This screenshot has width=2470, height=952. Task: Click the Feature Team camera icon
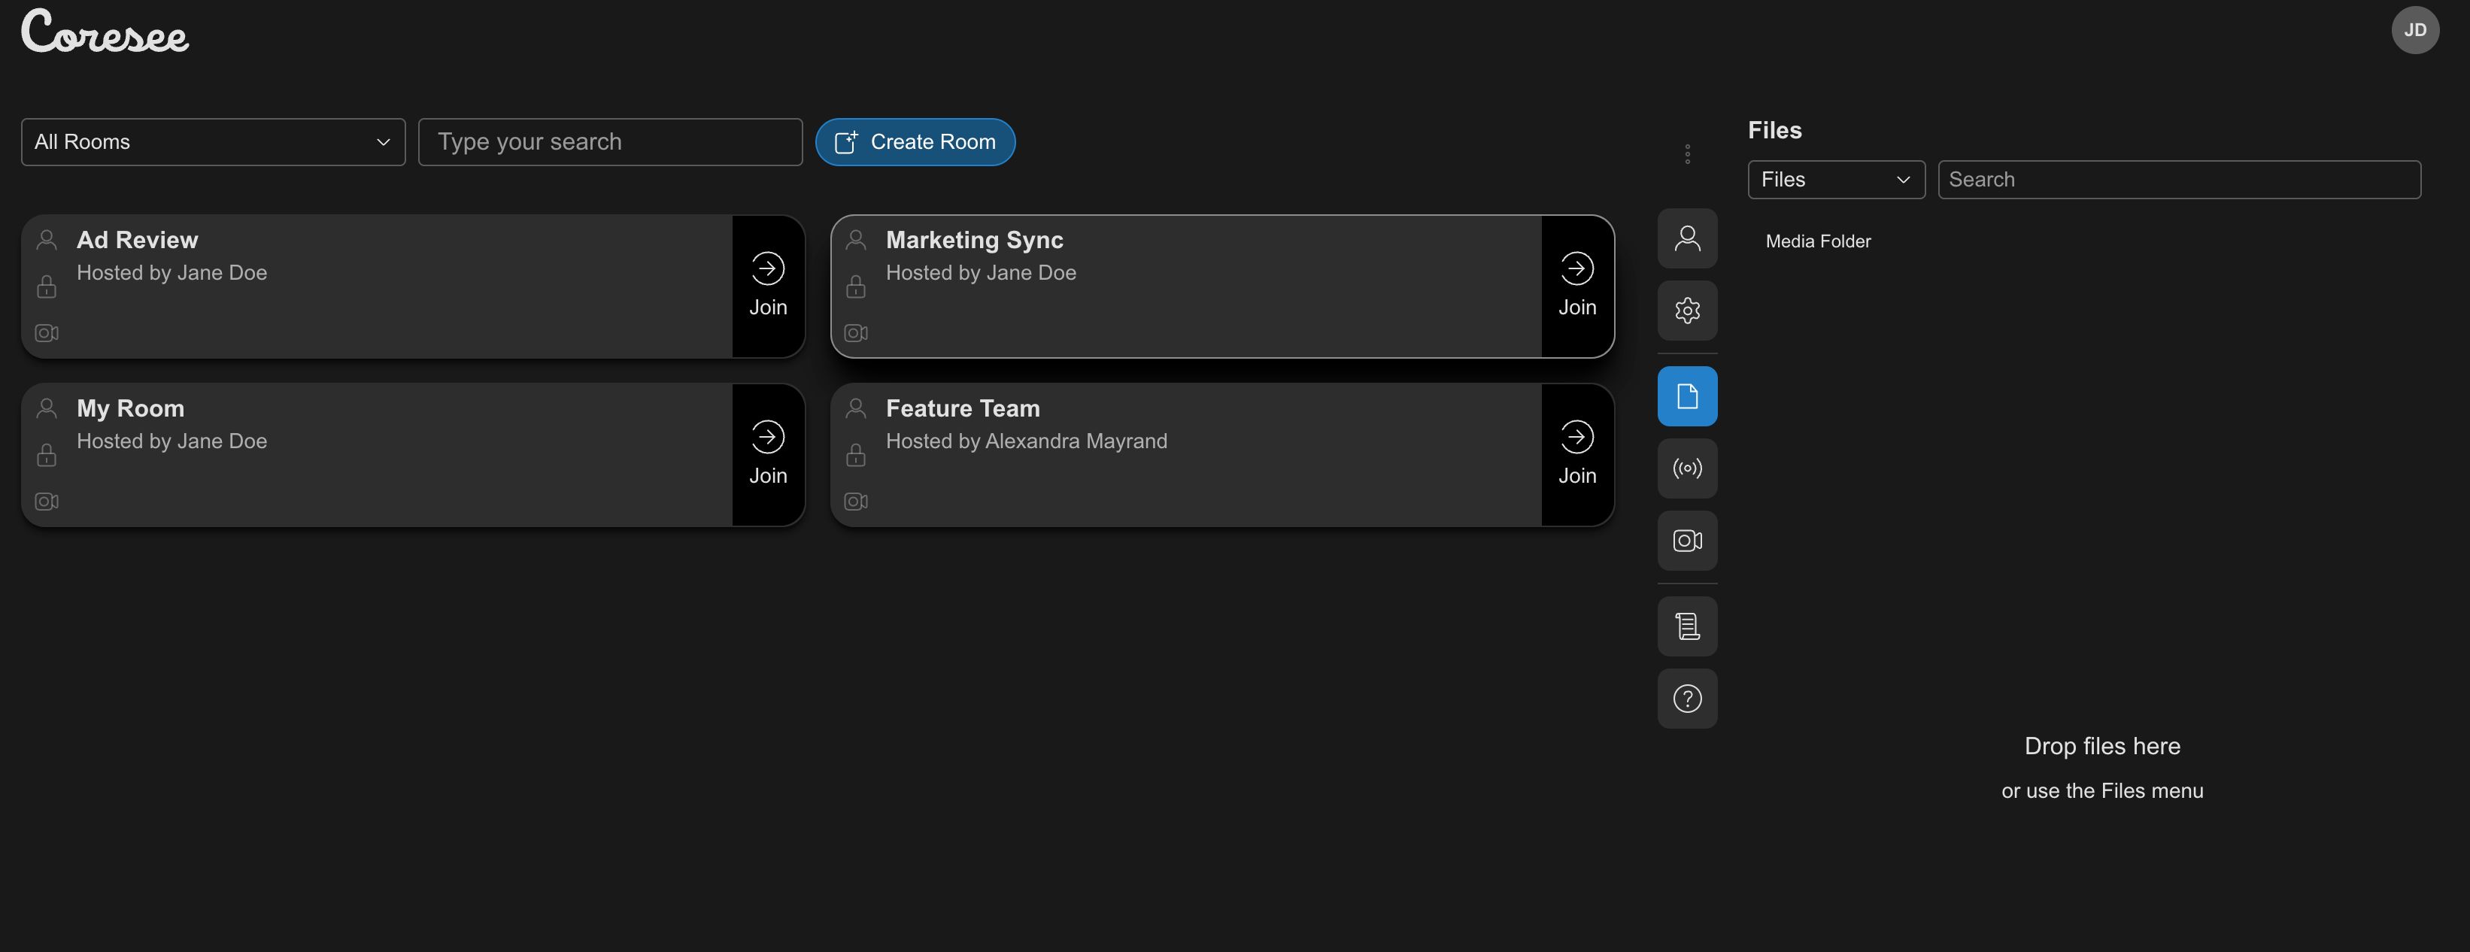tap(856, 502)
